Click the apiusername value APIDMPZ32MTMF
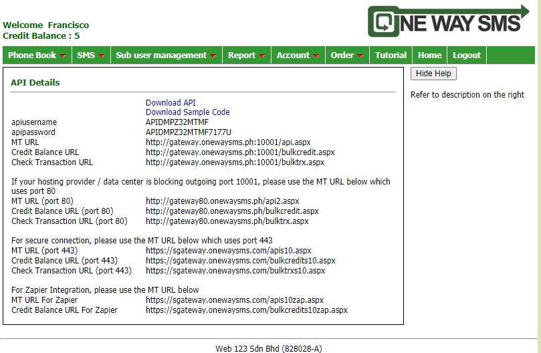541x353 pixels. coord(177,122)
